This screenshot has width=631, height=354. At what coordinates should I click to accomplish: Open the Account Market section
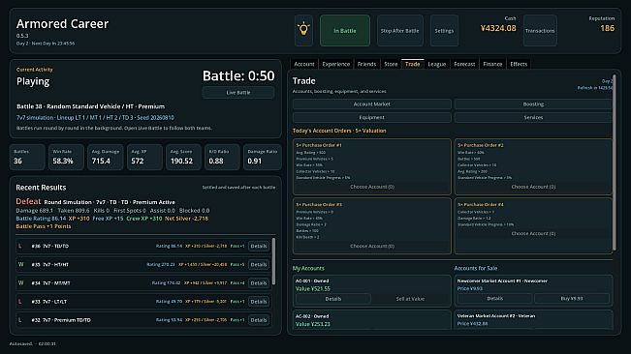click(372, 103)
